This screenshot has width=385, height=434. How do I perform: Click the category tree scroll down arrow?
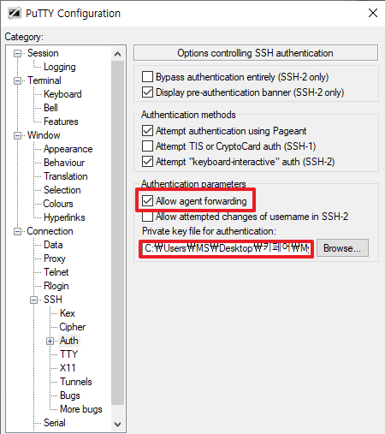(x=117, y=425)
